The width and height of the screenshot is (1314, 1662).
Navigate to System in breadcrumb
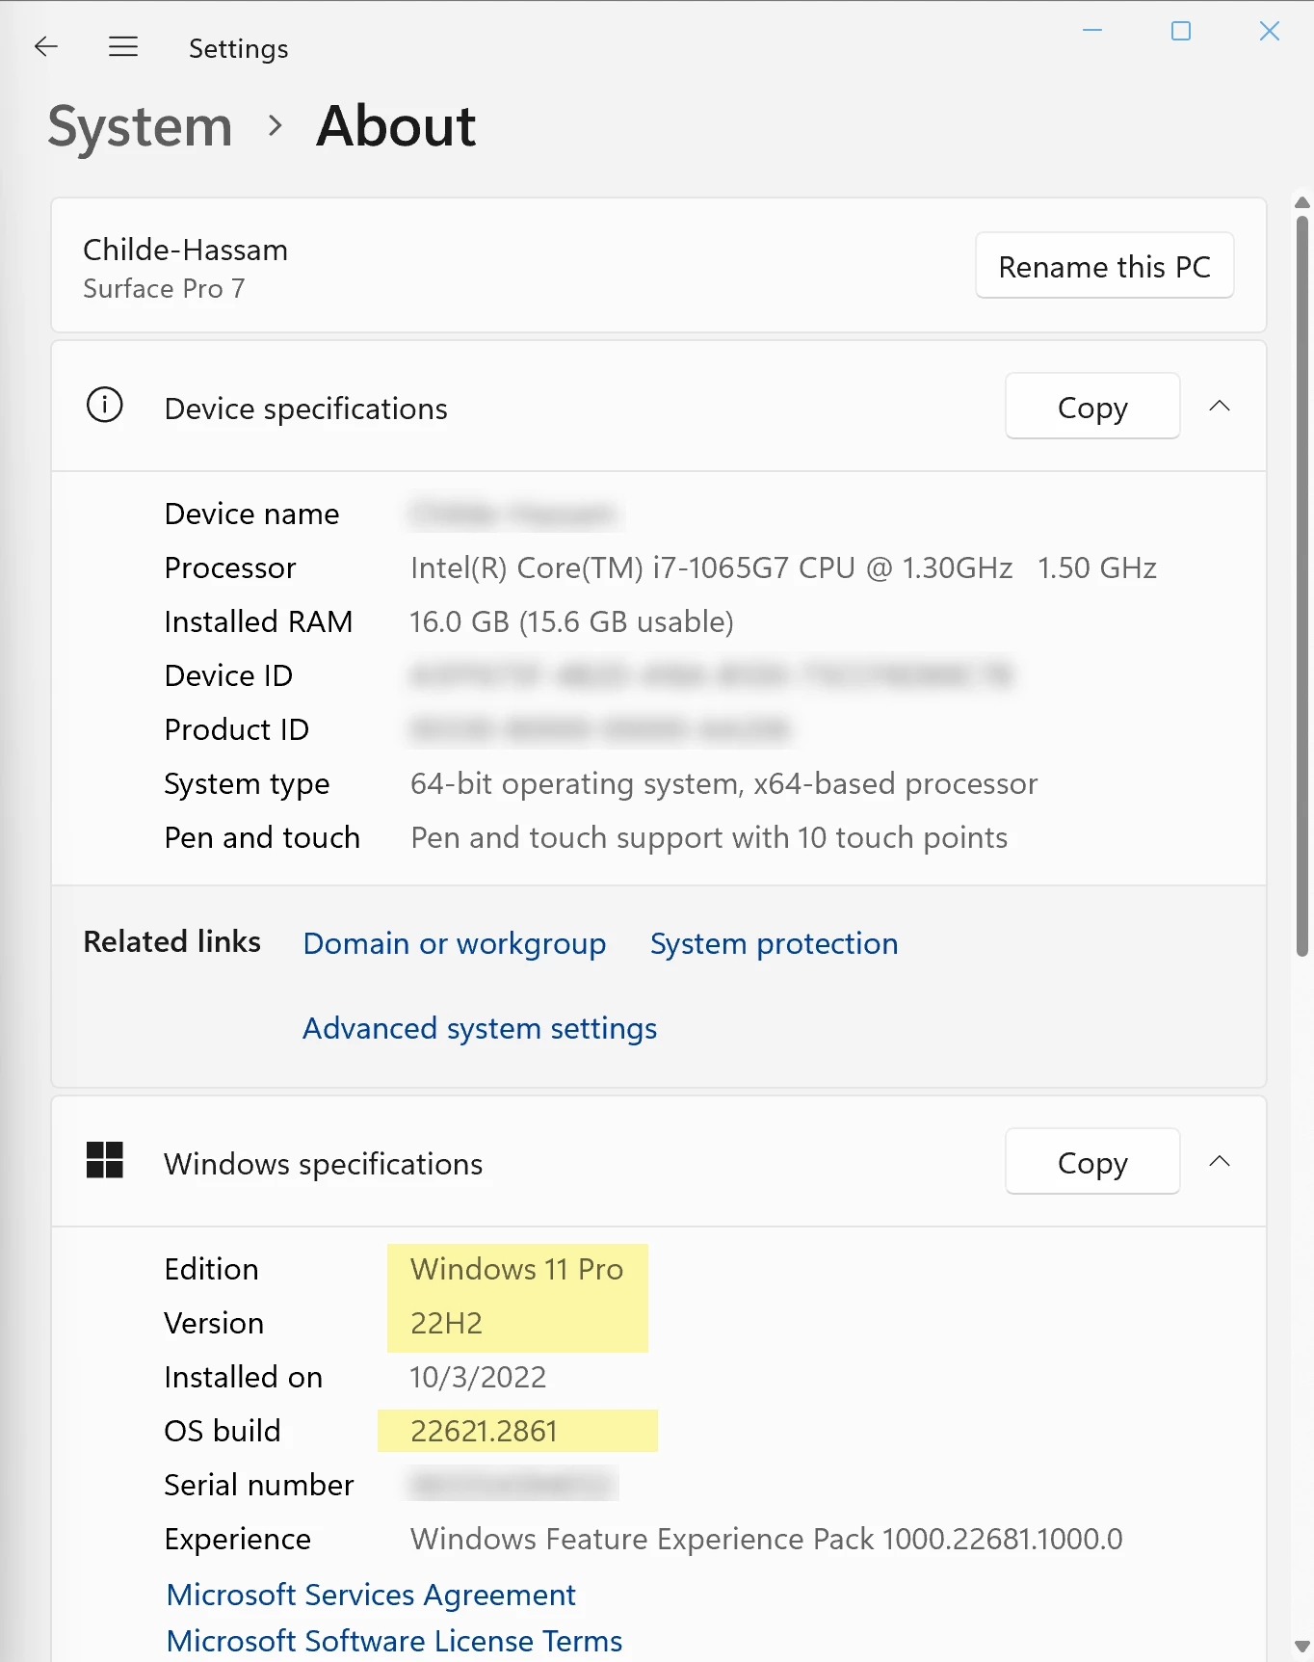coord(141,126)
